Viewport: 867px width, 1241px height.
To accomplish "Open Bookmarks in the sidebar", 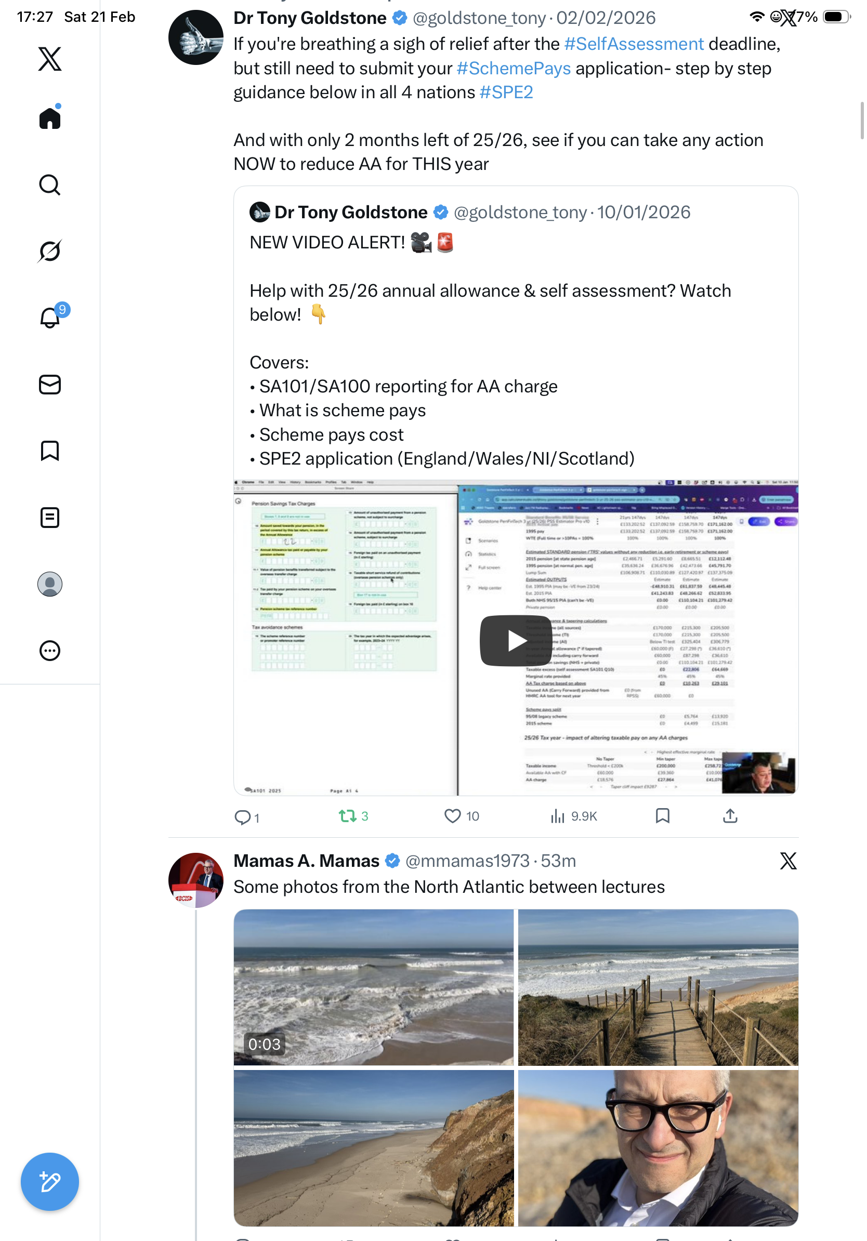I will pos(50,451).
